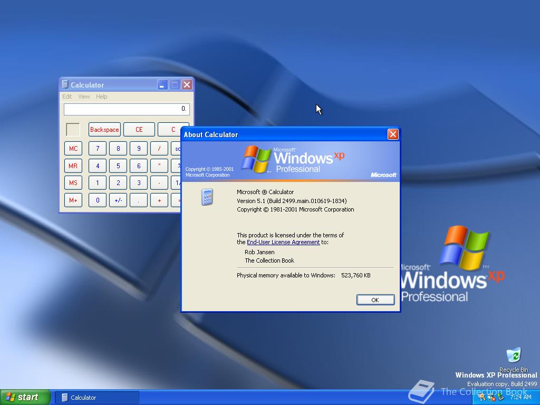Click 'Microsoft ® Calculator' text in dialog

265,192
